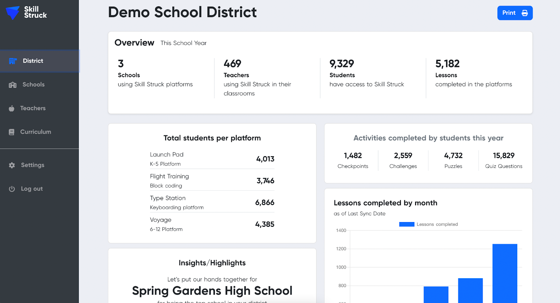560x303 pixels.
Task: Click the 3 Schools stat
Action: [155, 73]
